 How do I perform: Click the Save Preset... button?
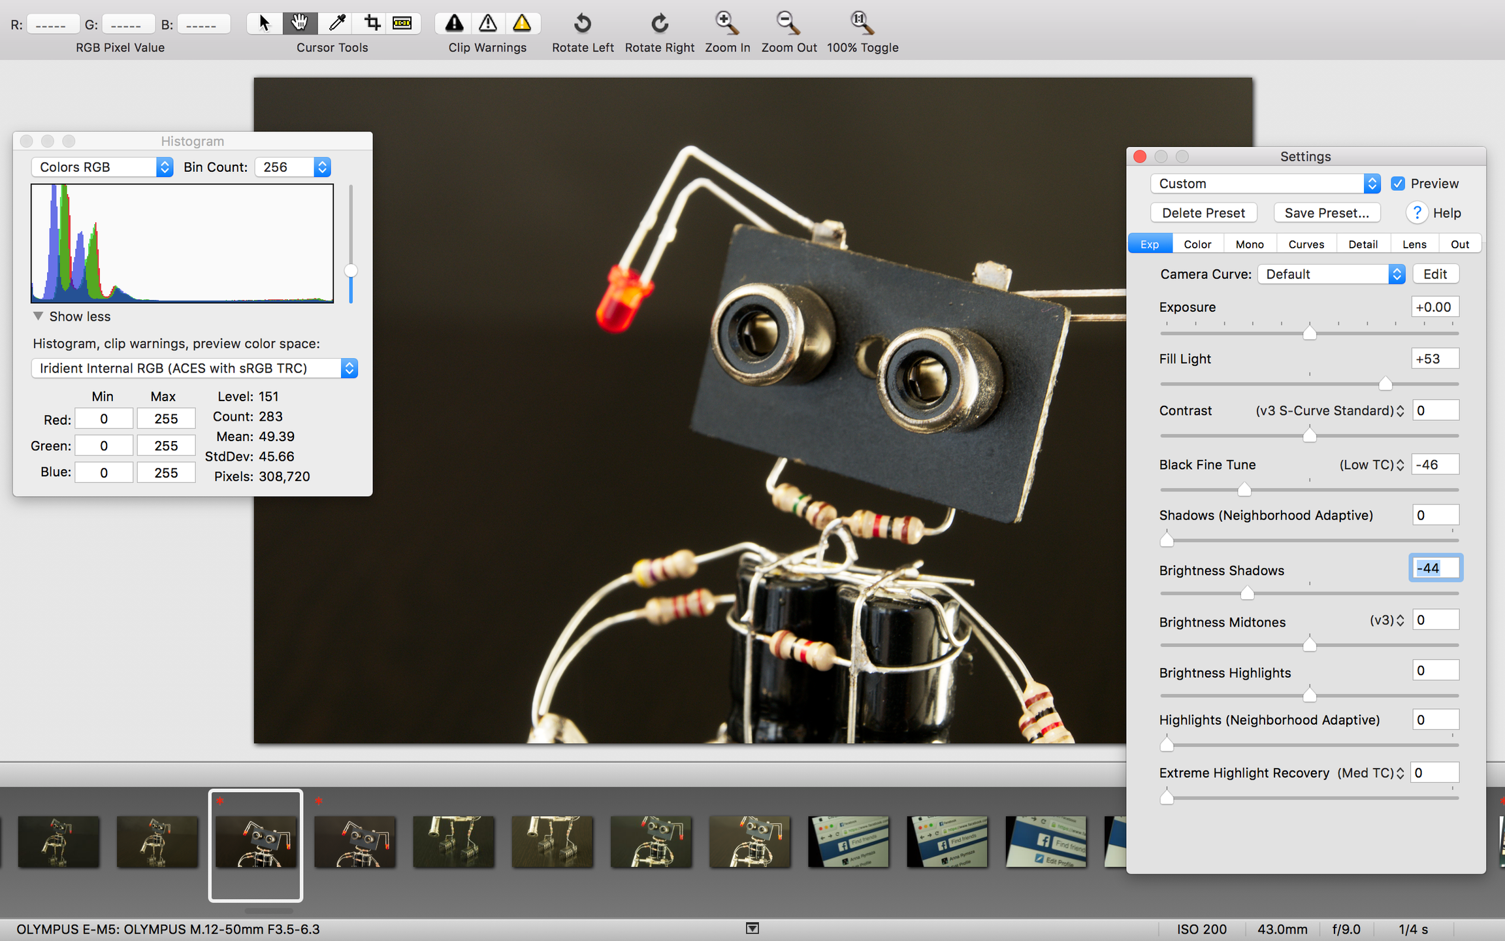coord(1327,213)
